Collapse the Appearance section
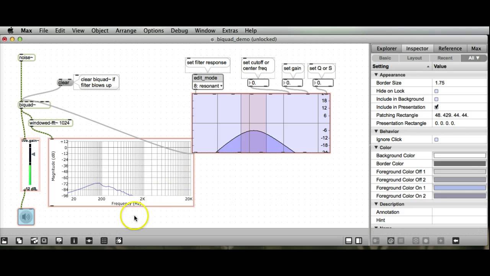 376,75
